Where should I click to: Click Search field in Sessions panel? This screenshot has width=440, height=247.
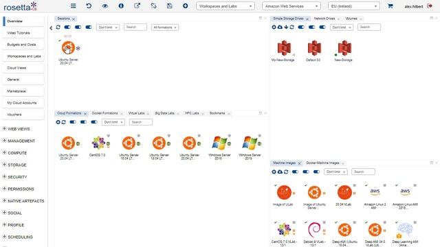tap(135, 27)
